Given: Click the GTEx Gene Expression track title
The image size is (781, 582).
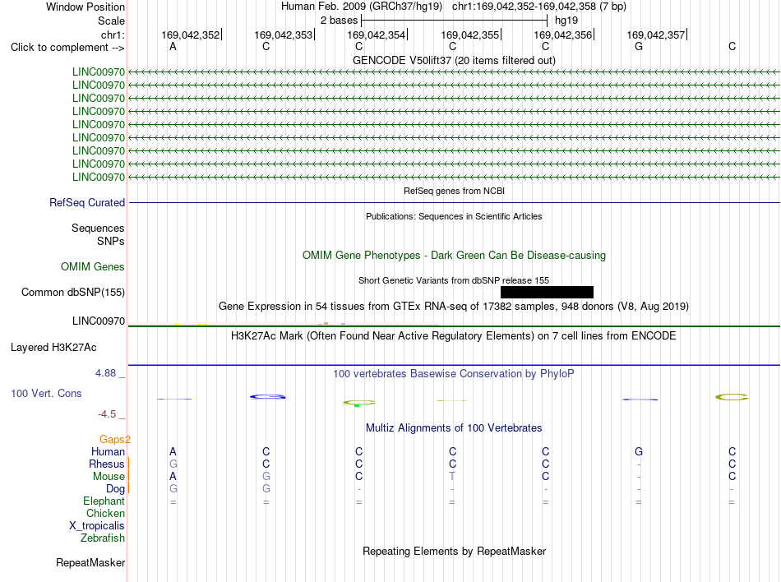Looking at the screenshot, I should [x=454, y=306].
